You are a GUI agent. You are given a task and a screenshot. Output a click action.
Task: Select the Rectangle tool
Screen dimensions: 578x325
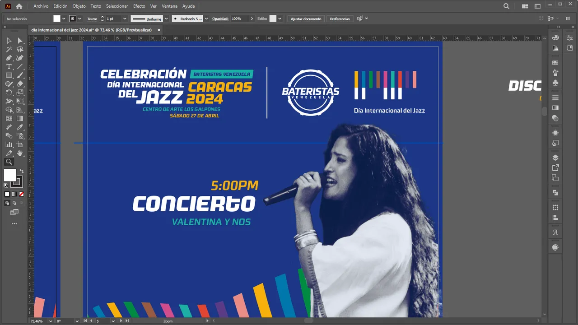9,75
